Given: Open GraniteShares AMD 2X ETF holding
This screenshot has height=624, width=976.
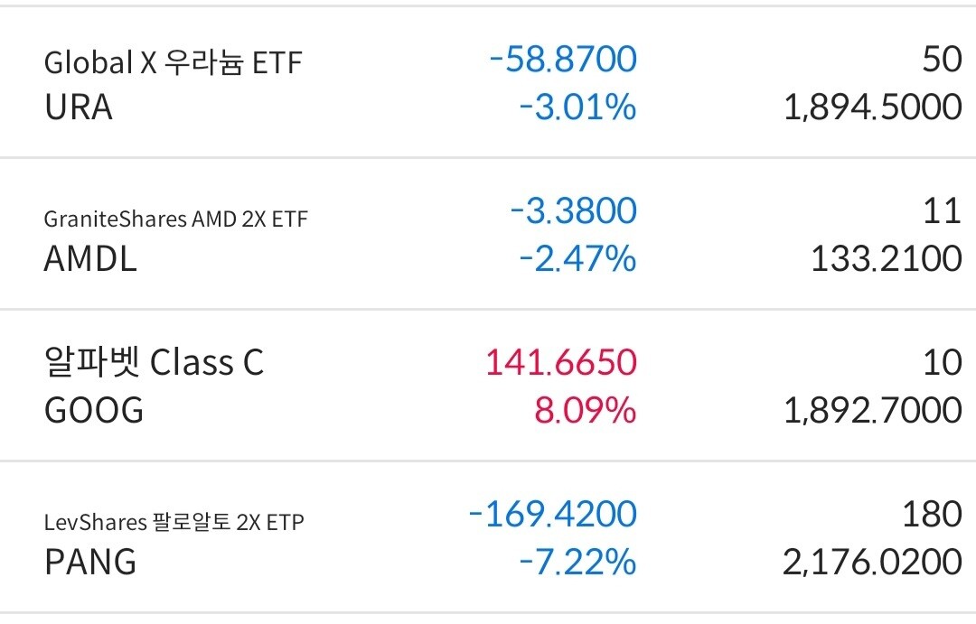Looking at the screenshot, I should coord(176,219).
